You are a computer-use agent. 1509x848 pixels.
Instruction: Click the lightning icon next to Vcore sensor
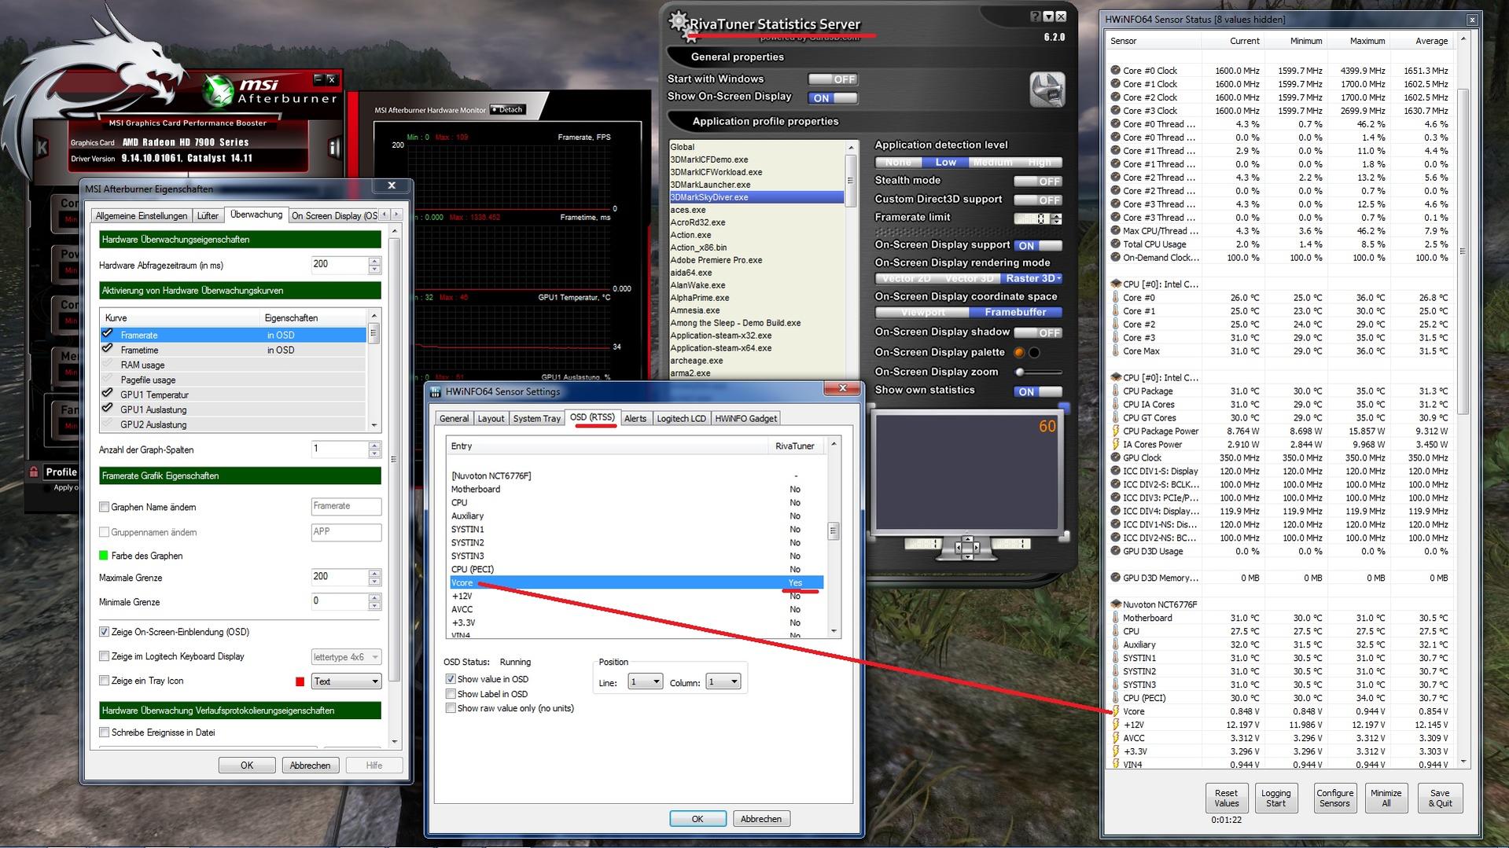pos(1115,711)
